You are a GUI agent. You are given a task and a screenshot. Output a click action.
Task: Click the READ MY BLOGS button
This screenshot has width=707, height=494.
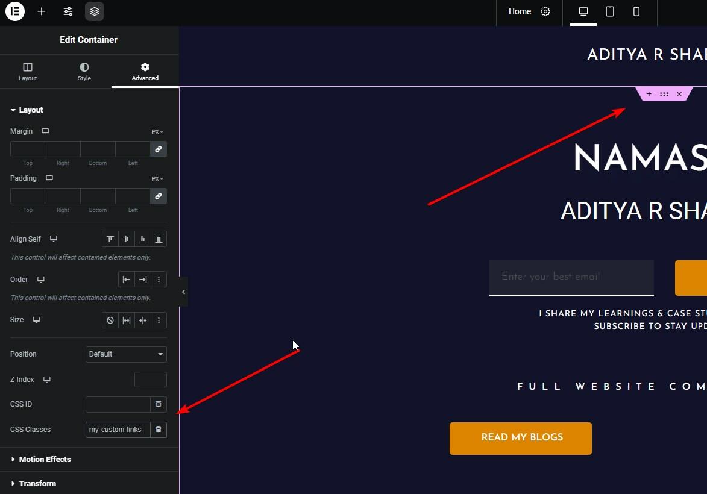coord(520,438)
